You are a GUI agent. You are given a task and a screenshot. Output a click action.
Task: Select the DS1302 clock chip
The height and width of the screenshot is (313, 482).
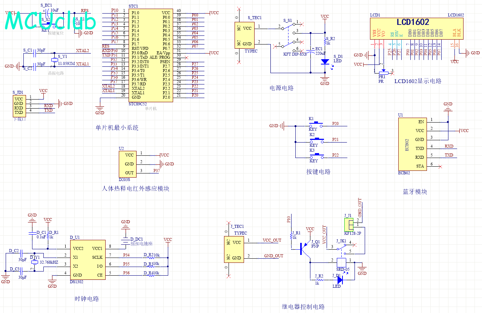click(x=87, y=260)
